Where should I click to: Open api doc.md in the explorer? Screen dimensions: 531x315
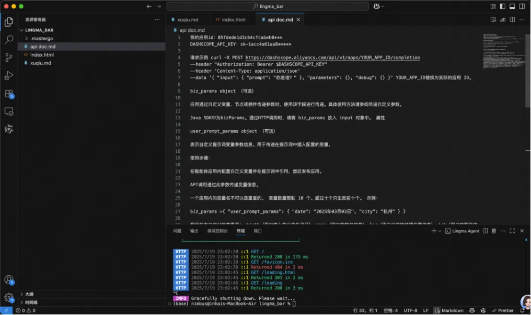[x=91, y=47]
